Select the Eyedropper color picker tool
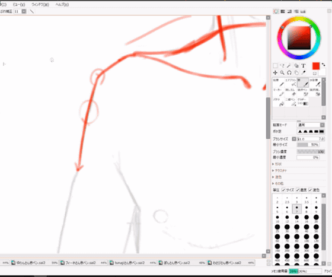Screen dimensions: 332x277 [x=303, y=73]
